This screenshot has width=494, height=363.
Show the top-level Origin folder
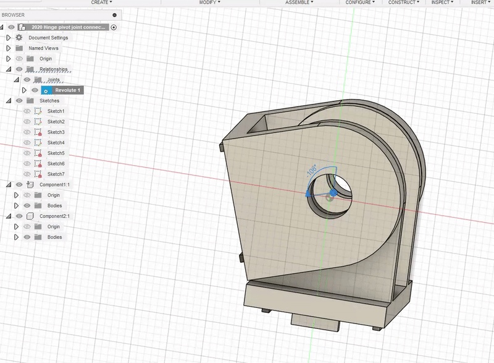pos(19,59)
